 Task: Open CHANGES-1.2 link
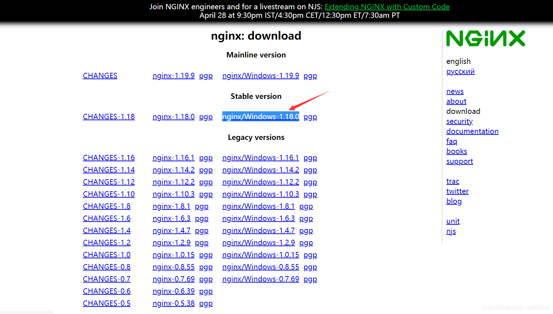pyautogui.click(x=107, y=243)
